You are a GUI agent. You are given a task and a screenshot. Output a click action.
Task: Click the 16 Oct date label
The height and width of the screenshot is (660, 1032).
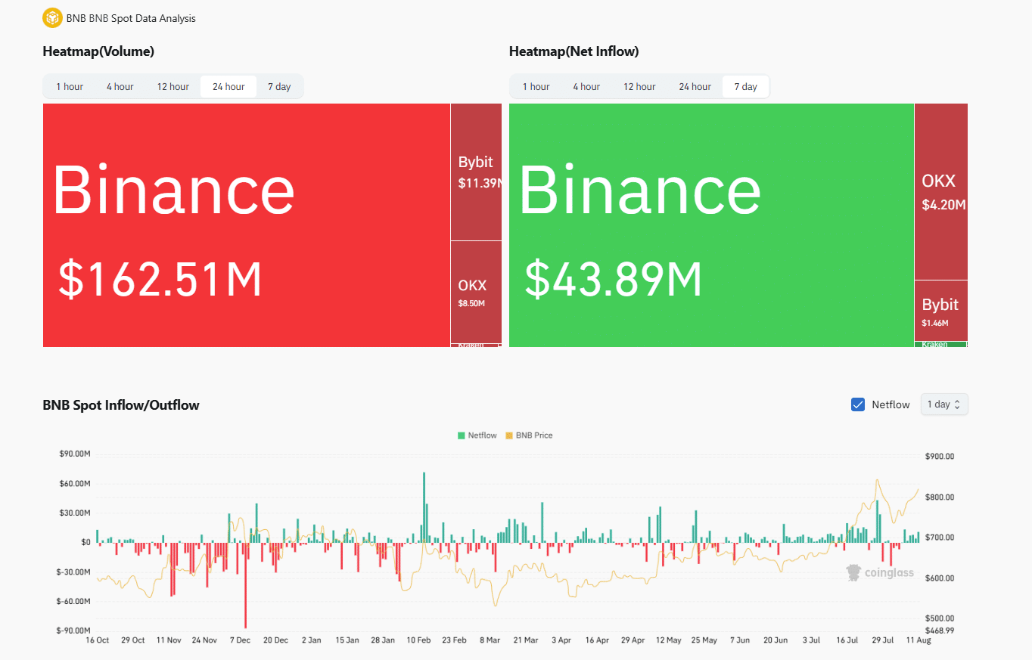point(97,640)
